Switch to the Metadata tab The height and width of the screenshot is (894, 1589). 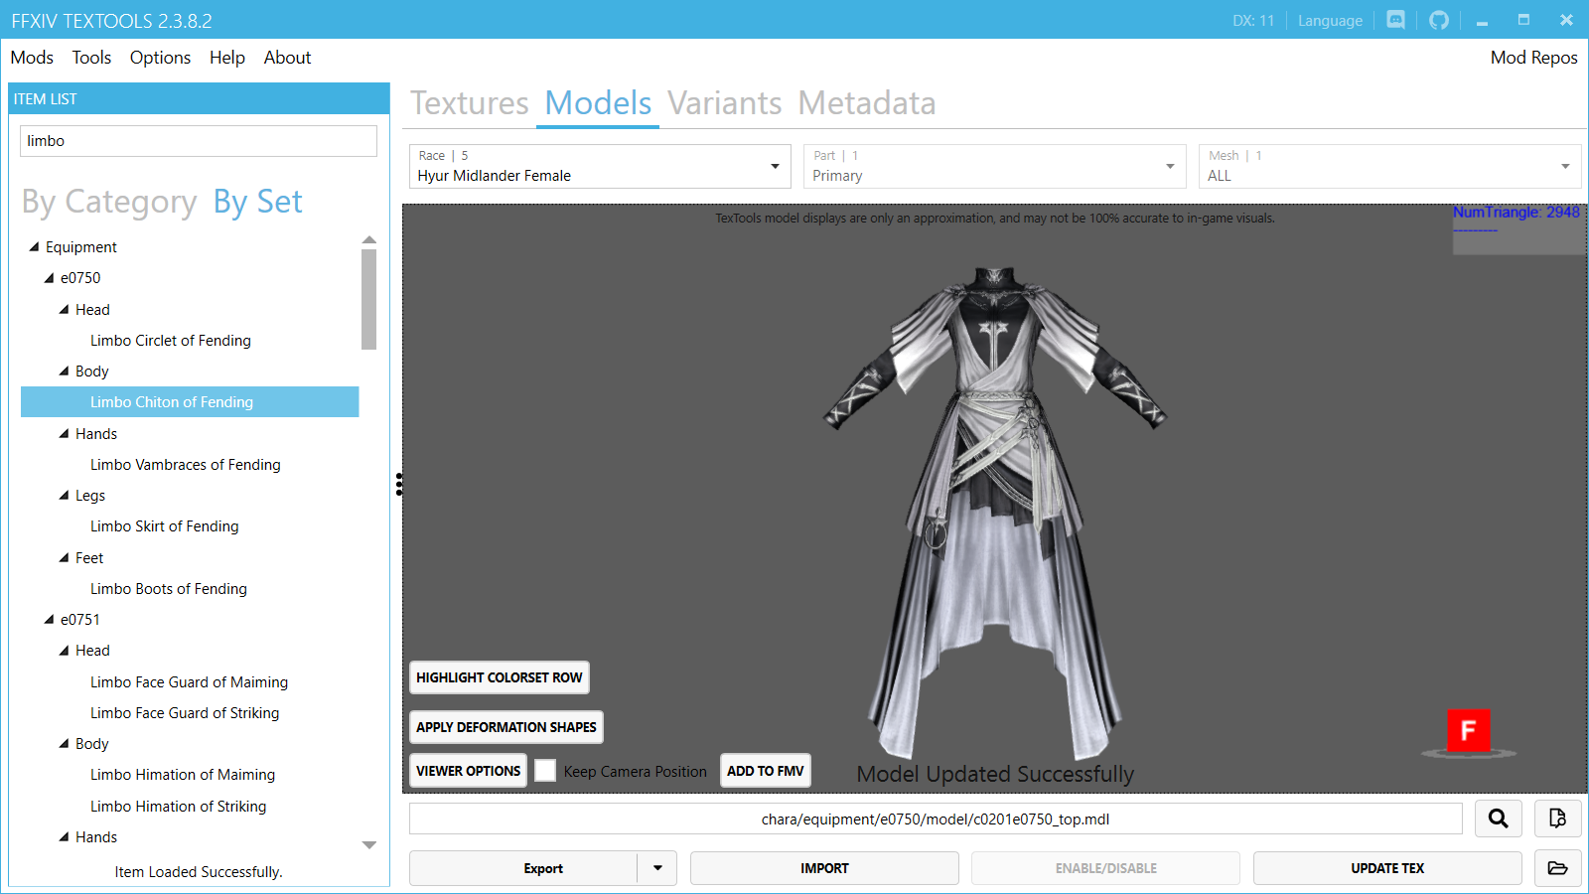tap(867, 103)
